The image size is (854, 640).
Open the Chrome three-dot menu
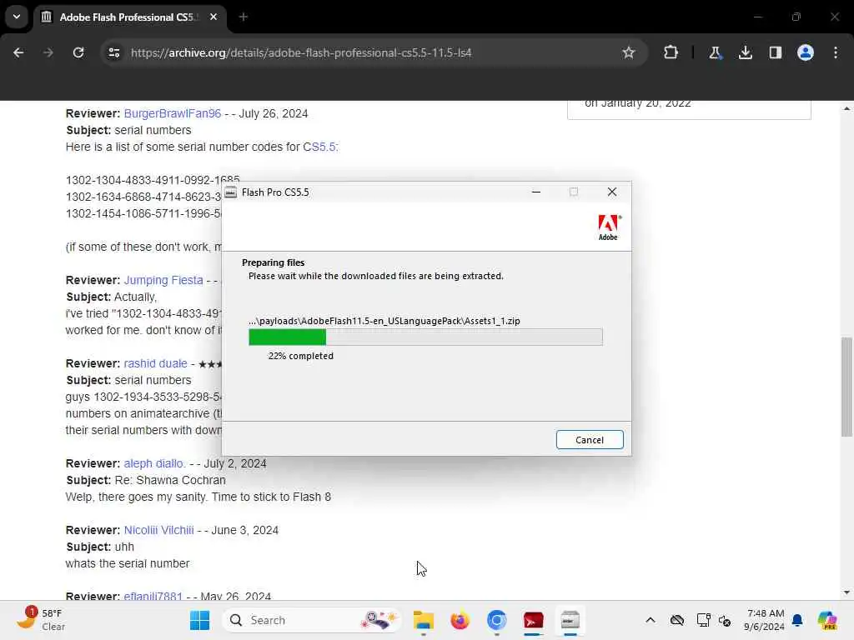[x=836, y=52]
